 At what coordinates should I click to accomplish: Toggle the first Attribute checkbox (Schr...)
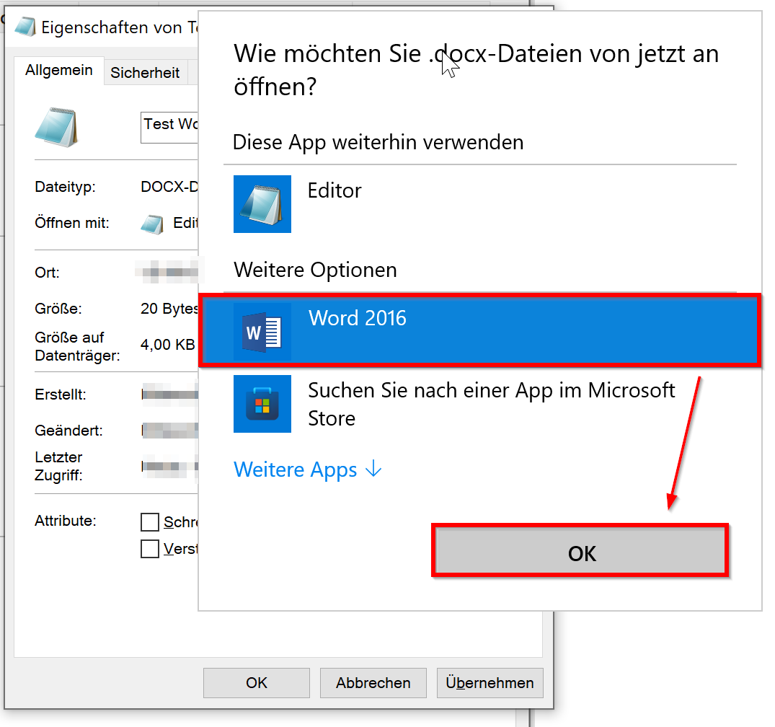point(150,521)
